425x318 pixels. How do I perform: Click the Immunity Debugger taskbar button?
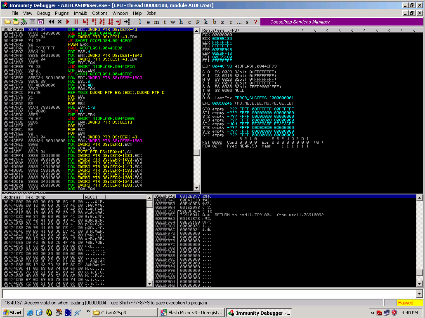click(x=259, y=313)
